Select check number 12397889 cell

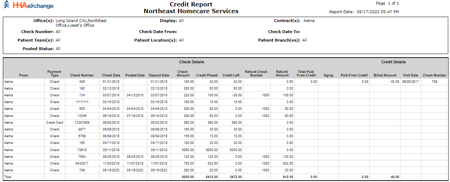pos(82,123)
